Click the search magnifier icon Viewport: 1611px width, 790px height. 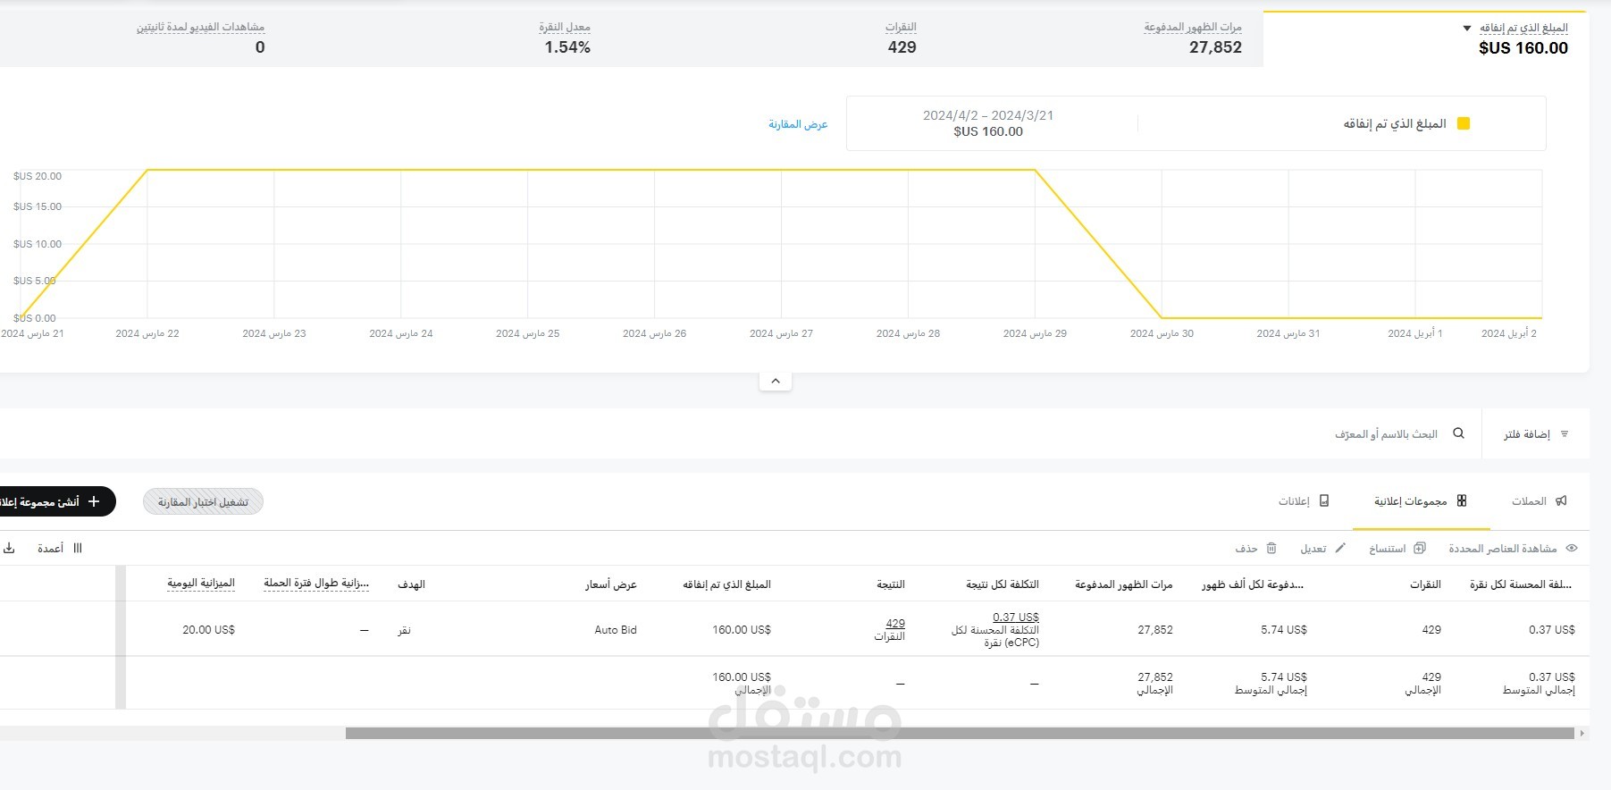1459,433
